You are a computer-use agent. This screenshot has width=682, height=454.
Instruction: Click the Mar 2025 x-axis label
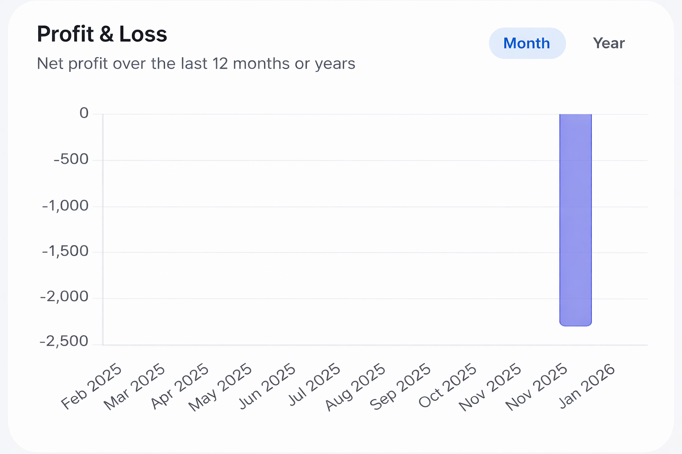tap(135, 387)
